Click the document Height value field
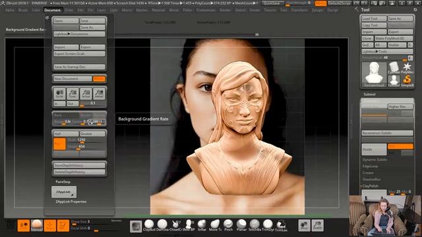The image size is (422, 237). [x=86, y=147]
